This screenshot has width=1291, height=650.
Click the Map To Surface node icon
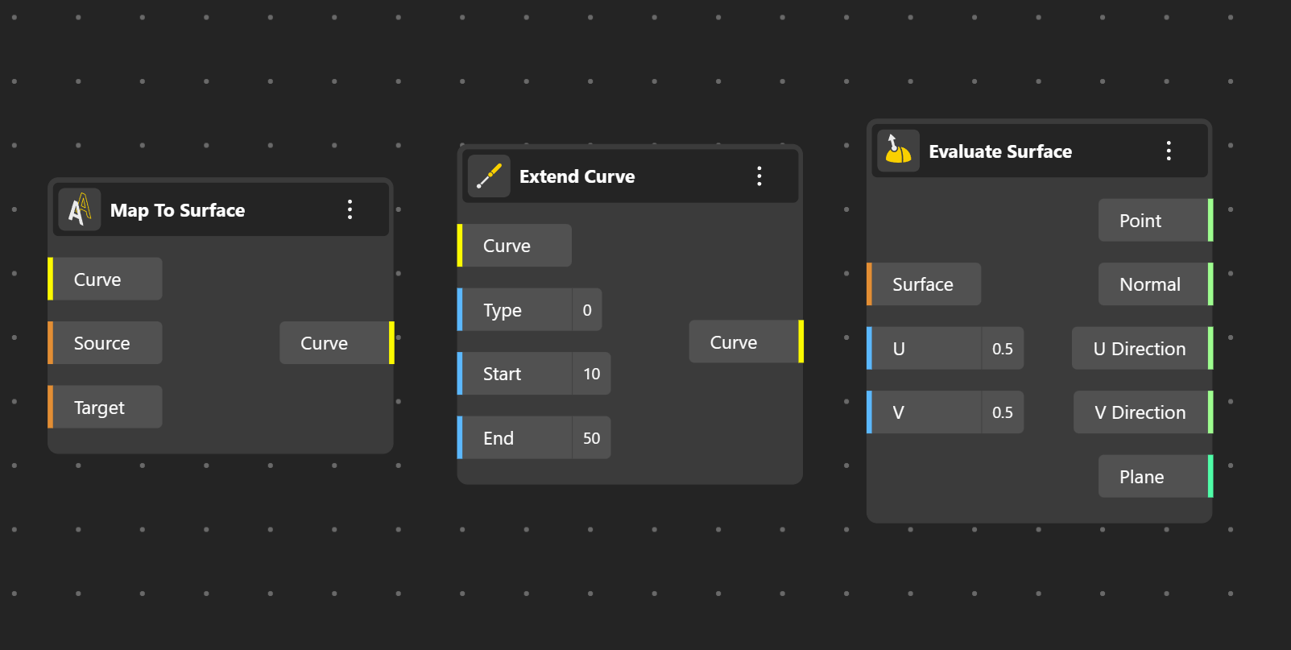click(x=80, y=210)
